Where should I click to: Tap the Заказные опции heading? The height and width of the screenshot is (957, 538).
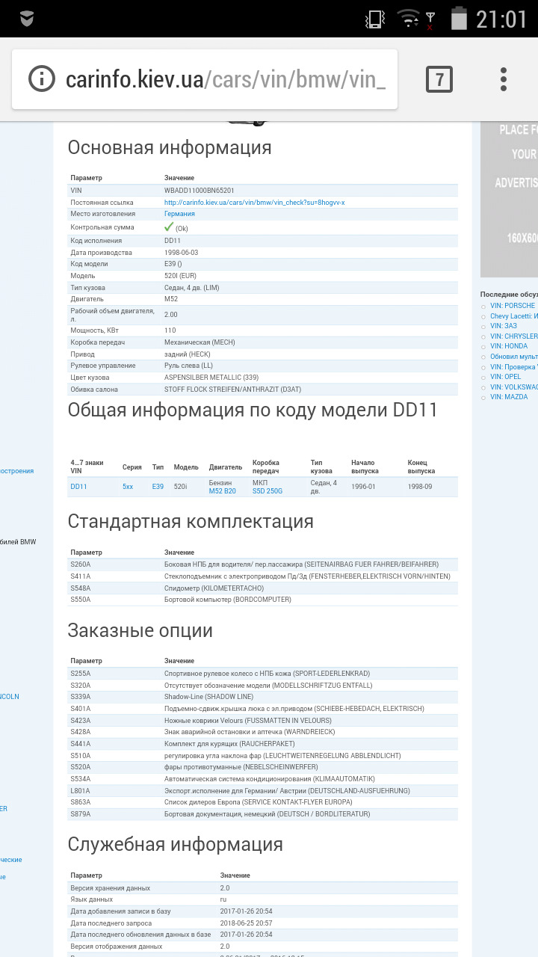pyautogui.click(x=140, y=631)
